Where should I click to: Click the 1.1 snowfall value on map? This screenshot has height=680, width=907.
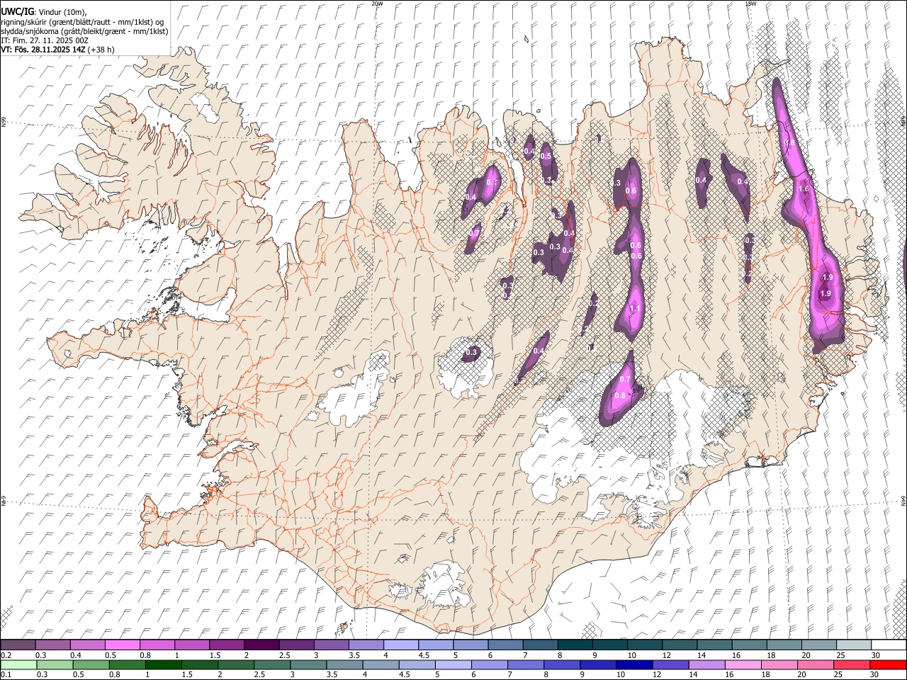coord(634,309)
